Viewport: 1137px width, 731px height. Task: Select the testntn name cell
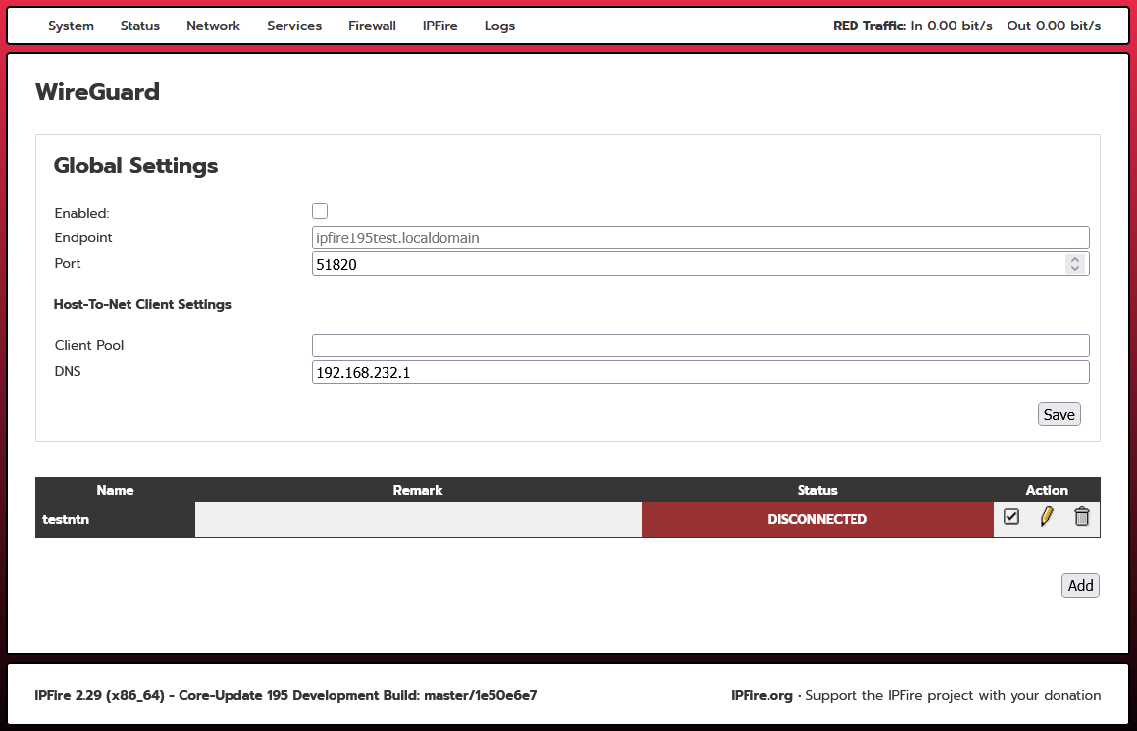tap(116, 519)
